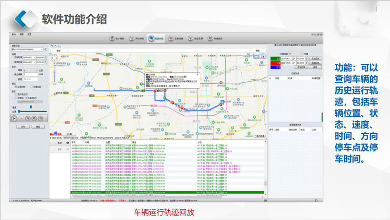Click the track table horizontal scrollbar
This screenshot has height=220, width=390.
click(167, 197)
